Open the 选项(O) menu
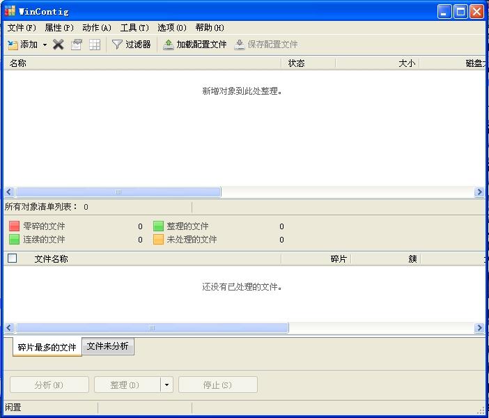 pos(172,28)
